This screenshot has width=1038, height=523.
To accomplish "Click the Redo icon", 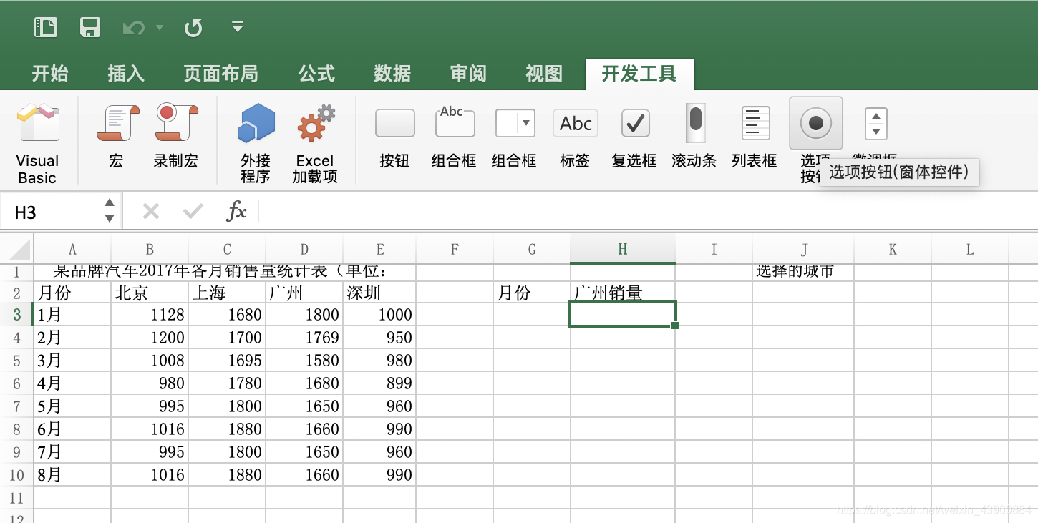I will click(193, 28).
